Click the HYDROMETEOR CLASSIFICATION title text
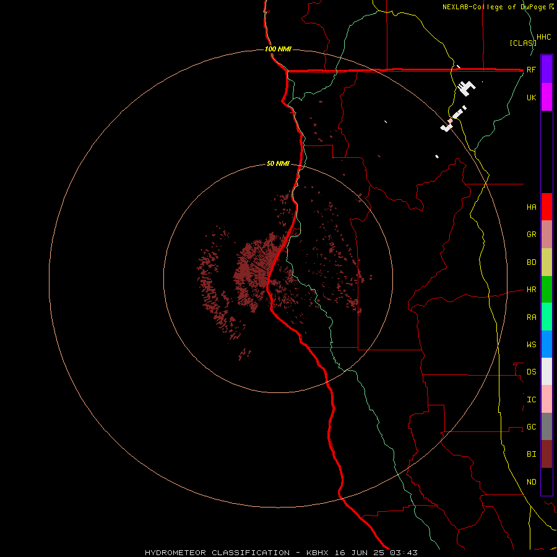Screen dimensions: 557x557 point(217,553)
